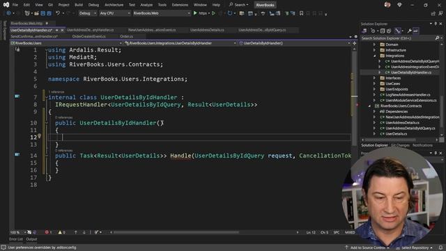Open the UserDetailsByIdHandler type navigation dropdown
This screenshot has height=251, width=446.
click(180, 43)
